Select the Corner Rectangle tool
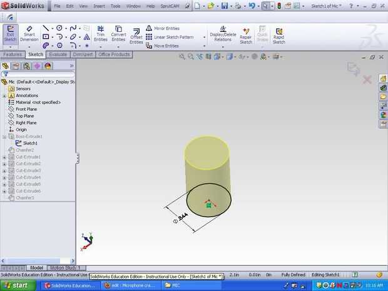 tap(46, 37)
